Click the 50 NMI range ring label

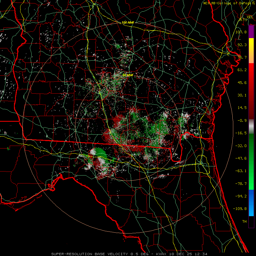[x=128, y=75]
